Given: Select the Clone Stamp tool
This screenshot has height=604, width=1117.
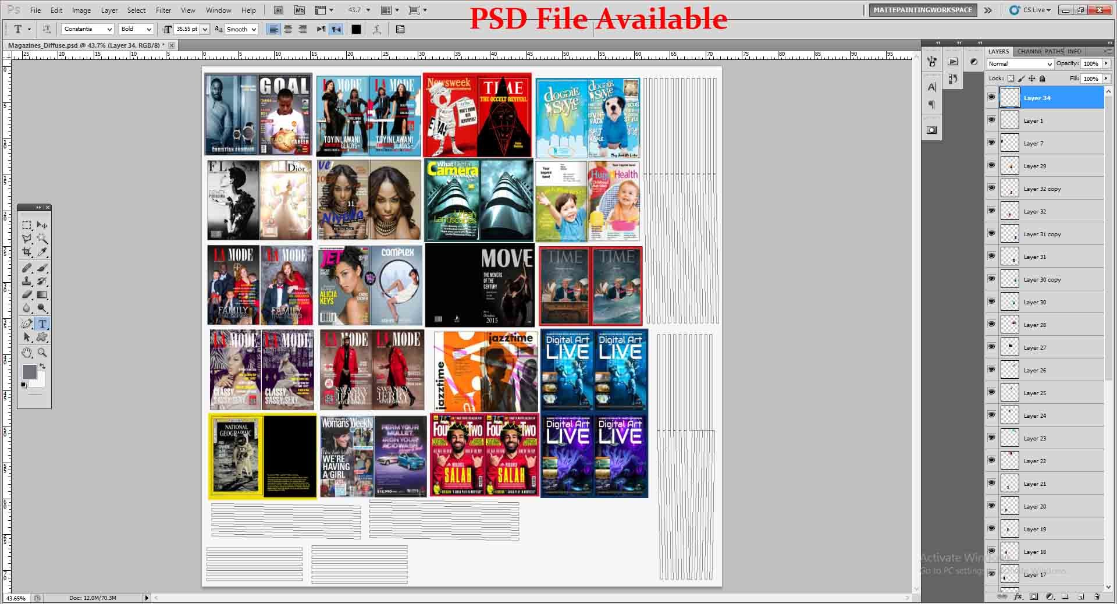Looking at the screenshot, I should click(27, 281).
